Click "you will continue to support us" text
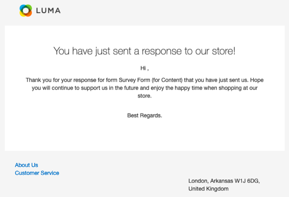The image size is (289, 197). pyautogui.click(x=70, y=88)
